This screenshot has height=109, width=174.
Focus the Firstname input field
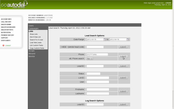click(x=98, y=89)
